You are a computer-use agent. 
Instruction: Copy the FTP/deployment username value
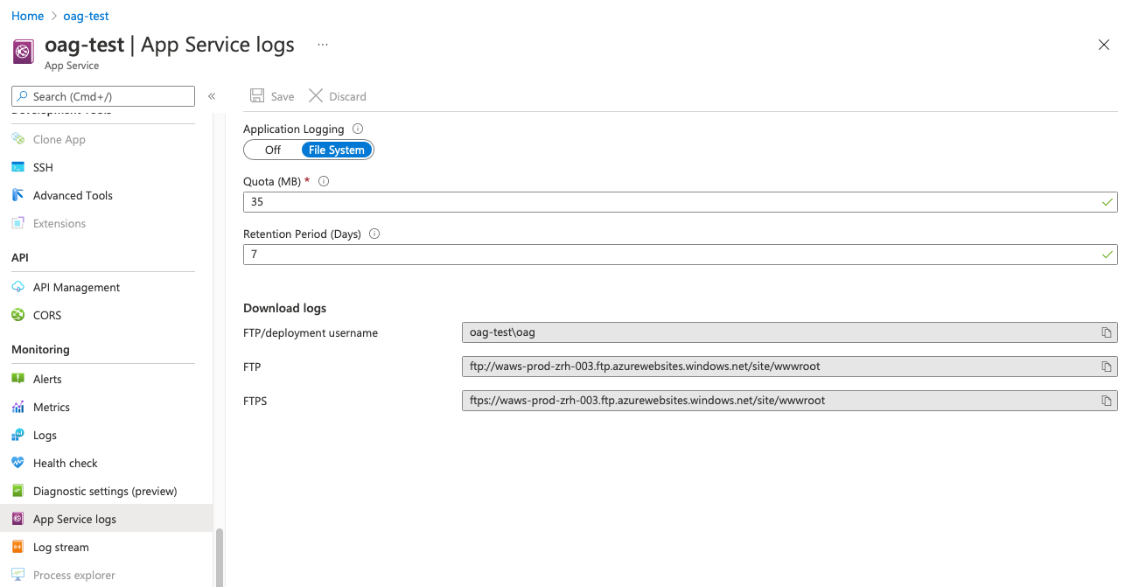[x=1107, y=332]
